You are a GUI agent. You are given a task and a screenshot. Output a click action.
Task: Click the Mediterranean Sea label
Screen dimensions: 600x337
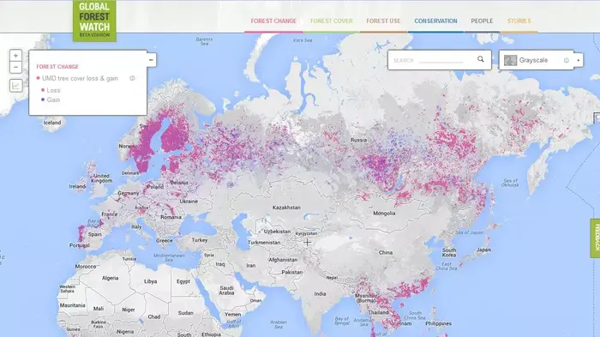[x=169, y=257]
